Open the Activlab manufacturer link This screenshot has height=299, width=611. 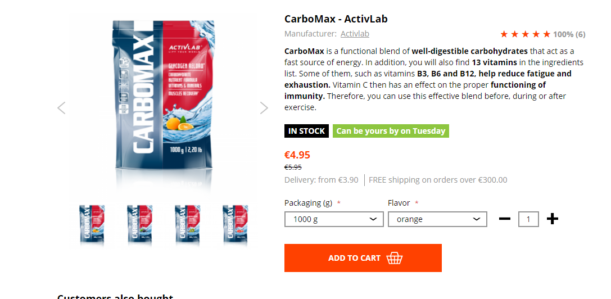(355, 34)
